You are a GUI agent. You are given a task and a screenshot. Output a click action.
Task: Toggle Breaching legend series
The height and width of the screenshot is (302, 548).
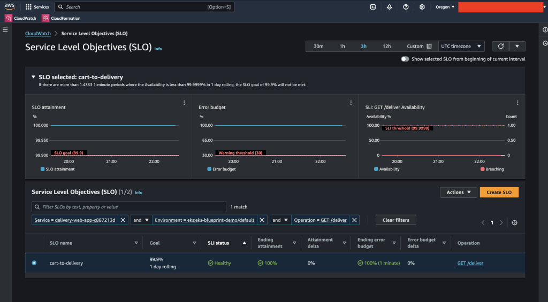(x=492, y=169)
